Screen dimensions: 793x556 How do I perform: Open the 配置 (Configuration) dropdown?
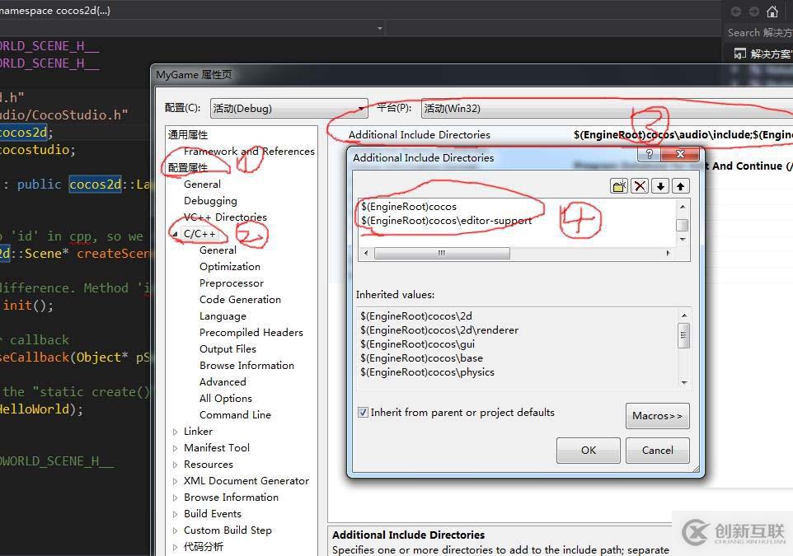click(x=289, y=108)
